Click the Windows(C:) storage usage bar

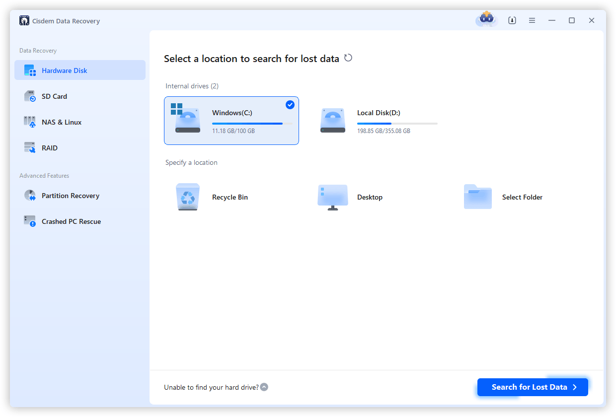(x=247, y=124)
